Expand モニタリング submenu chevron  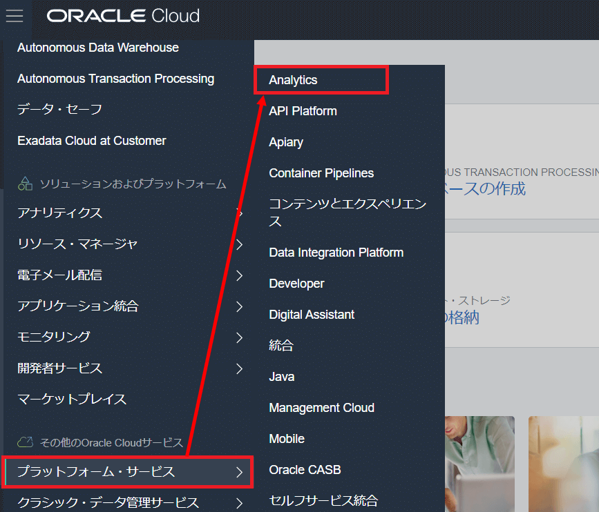pyautogui.click(x=240, y=337)
